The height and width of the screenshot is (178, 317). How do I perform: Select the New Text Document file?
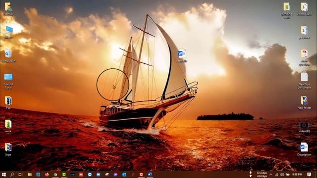pyautogui.click(x=304, y=81)
